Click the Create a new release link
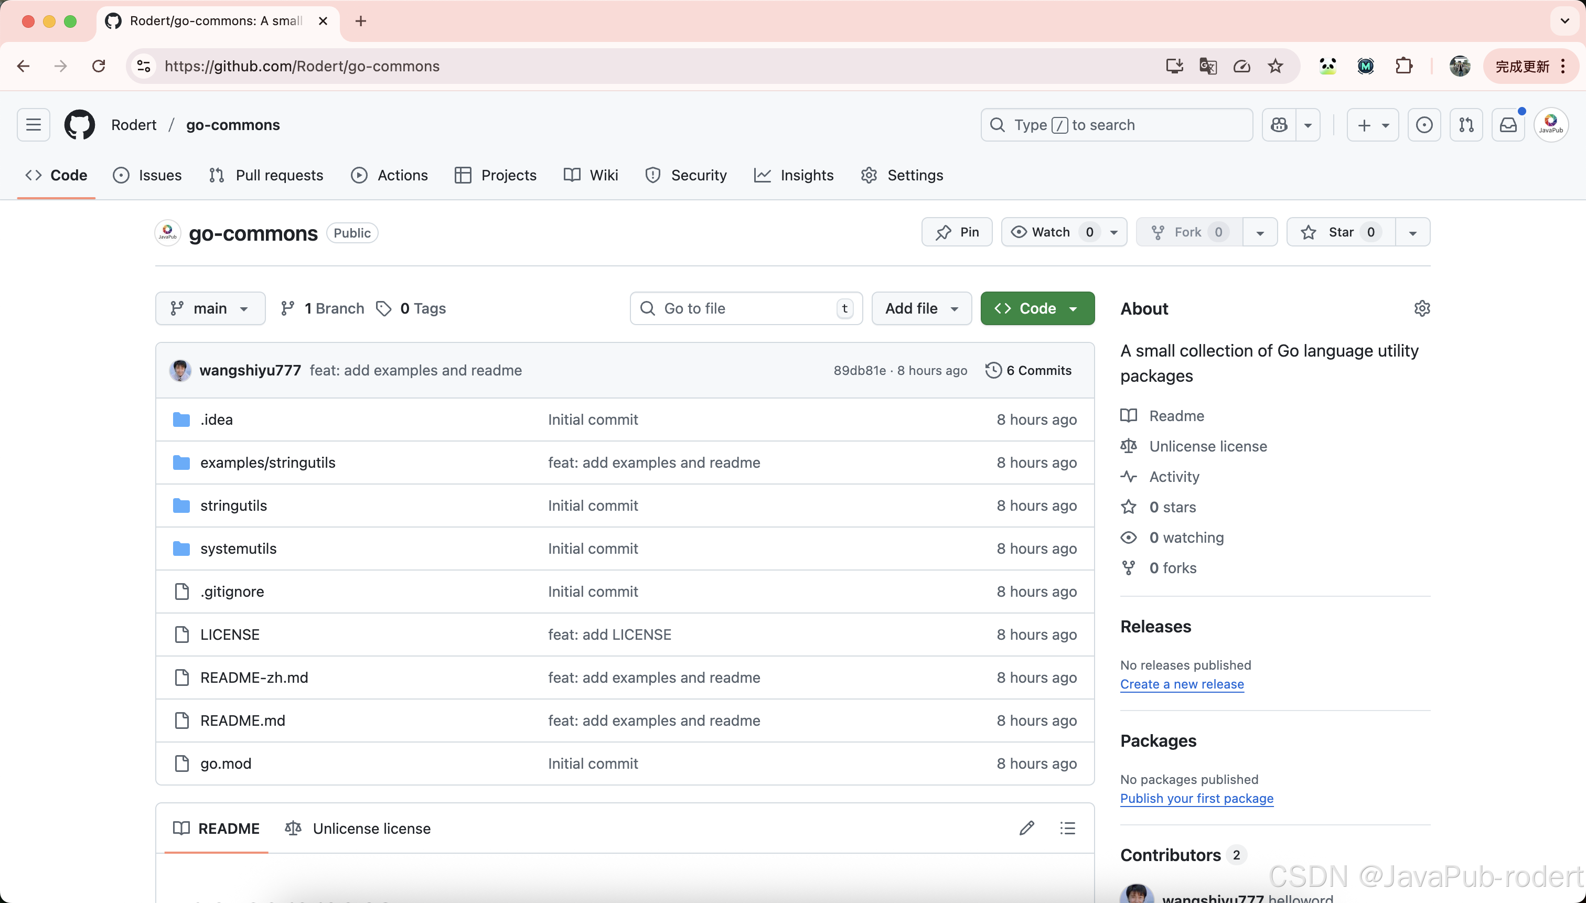Image resolution: width=1586 pixels, height=903 pixels. [1182, 684]
